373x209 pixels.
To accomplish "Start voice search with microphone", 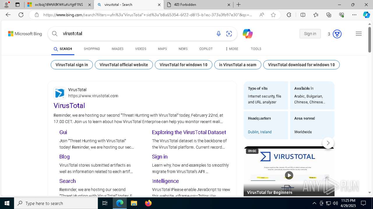I will tap(219, 34).
